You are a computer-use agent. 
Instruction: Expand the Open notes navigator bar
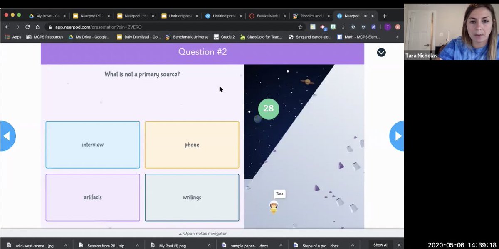tap(203, 233)
